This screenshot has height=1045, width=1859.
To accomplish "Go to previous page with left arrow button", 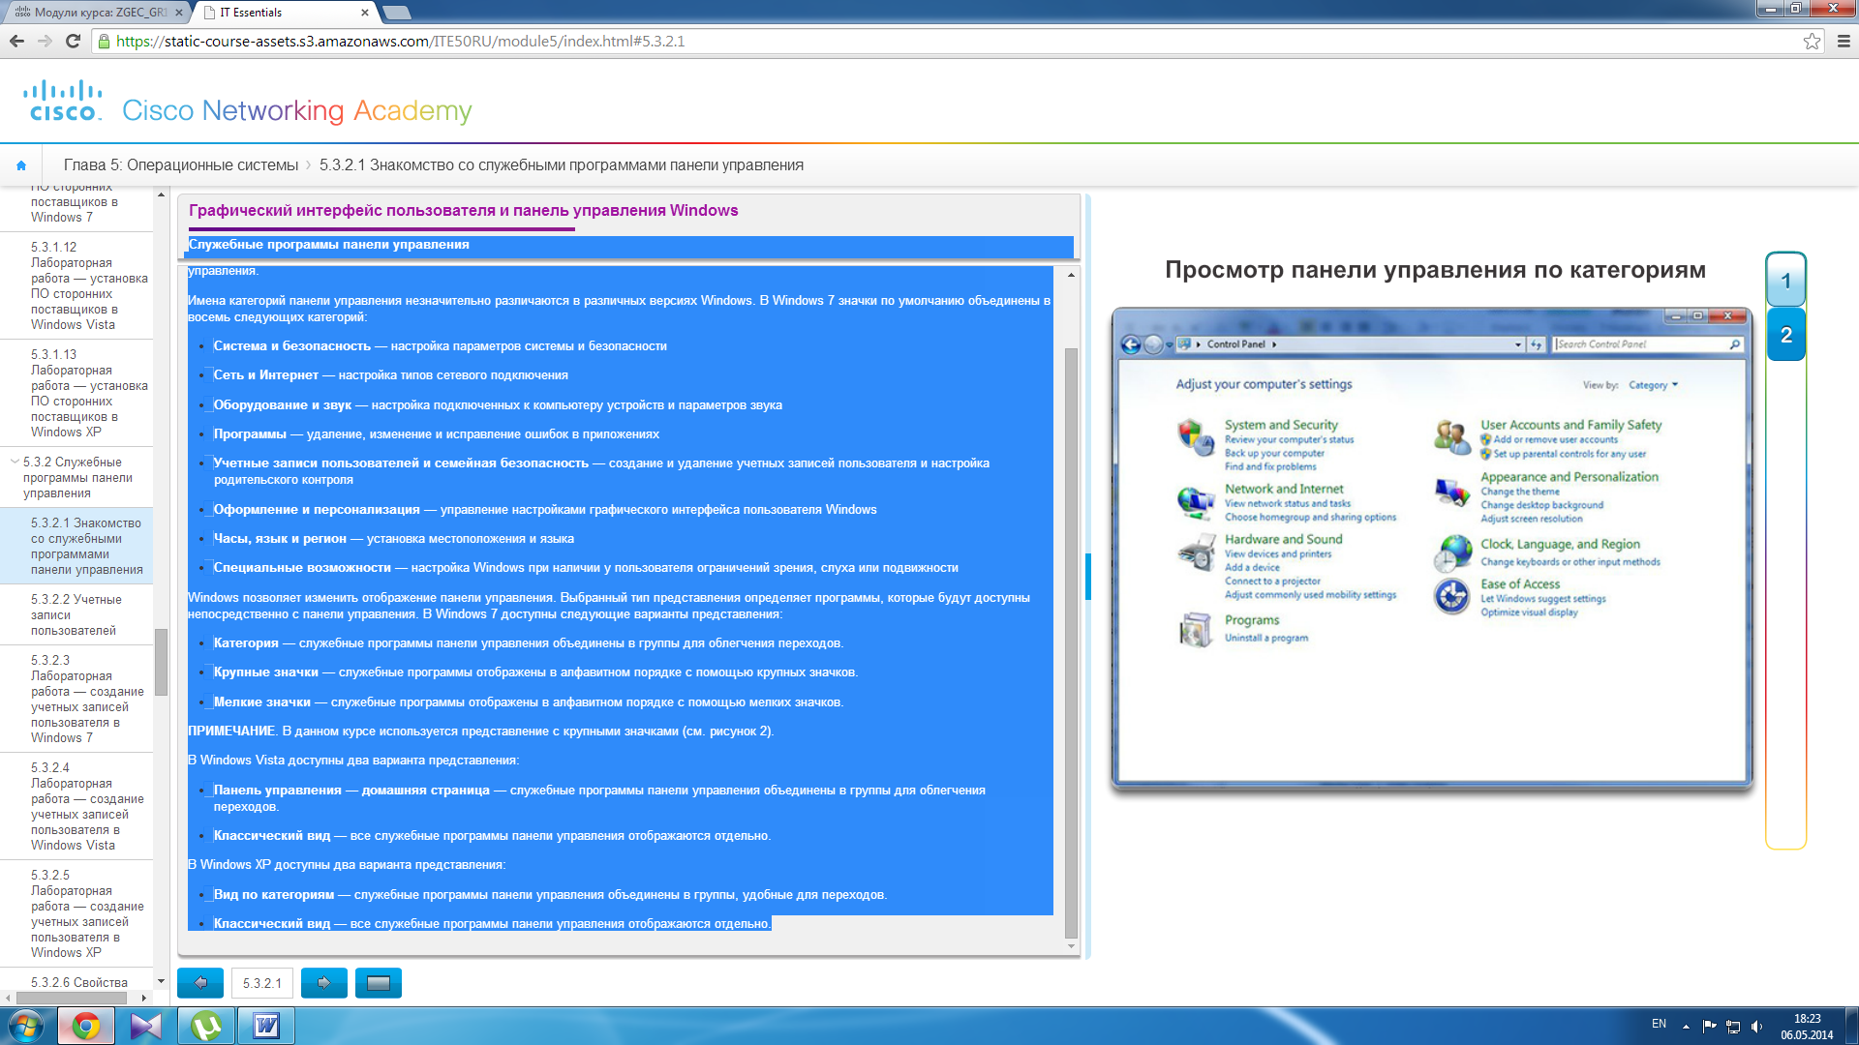I will pyautogui.click(x=200, y=982).
